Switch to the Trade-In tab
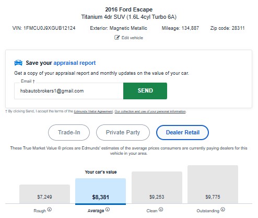The width and height of the screenshot is (258, 218). tap(69, 132)
